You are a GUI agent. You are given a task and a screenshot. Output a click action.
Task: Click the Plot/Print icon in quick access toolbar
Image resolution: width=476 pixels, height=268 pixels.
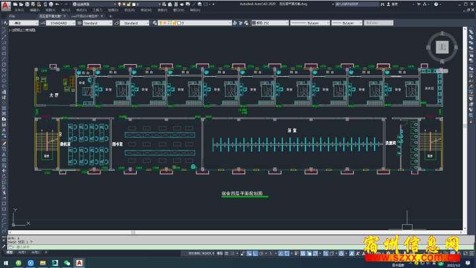50,4
